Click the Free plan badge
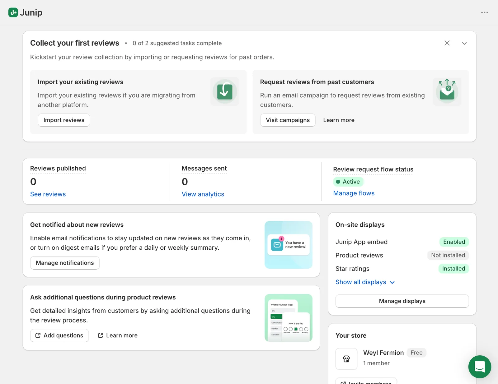 pos(416,353)
